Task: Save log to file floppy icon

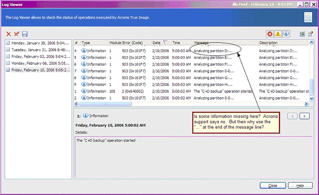Action: [25, 34]
